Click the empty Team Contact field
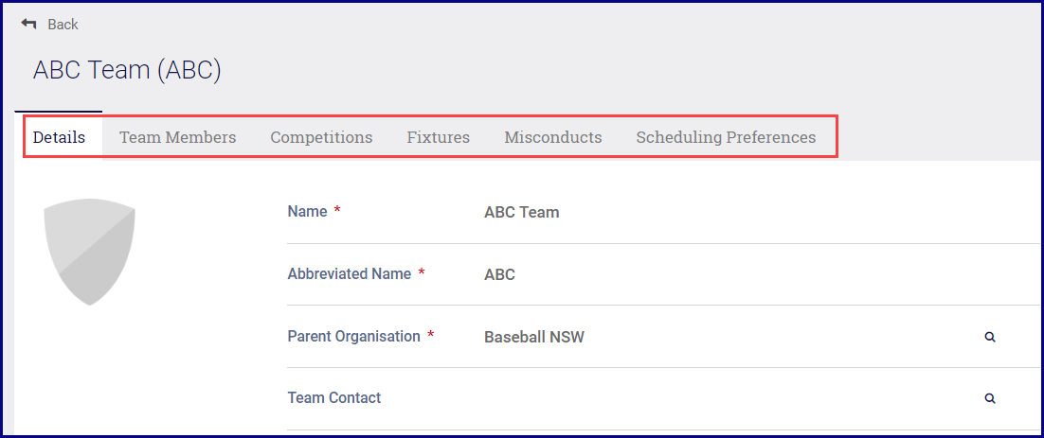 click(663, 398)
